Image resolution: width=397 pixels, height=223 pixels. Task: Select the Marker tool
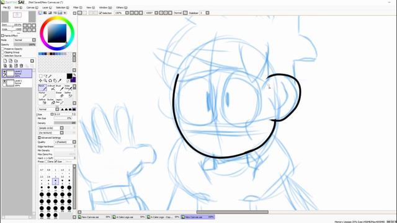(42, 95)
